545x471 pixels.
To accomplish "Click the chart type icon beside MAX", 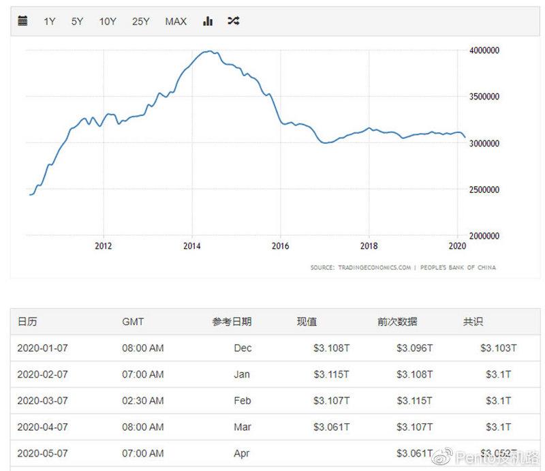I will pos(207,20).
